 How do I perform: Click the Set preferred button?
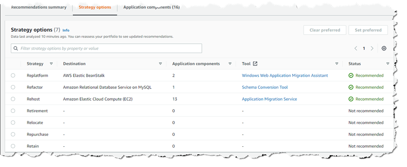(368, 30)
